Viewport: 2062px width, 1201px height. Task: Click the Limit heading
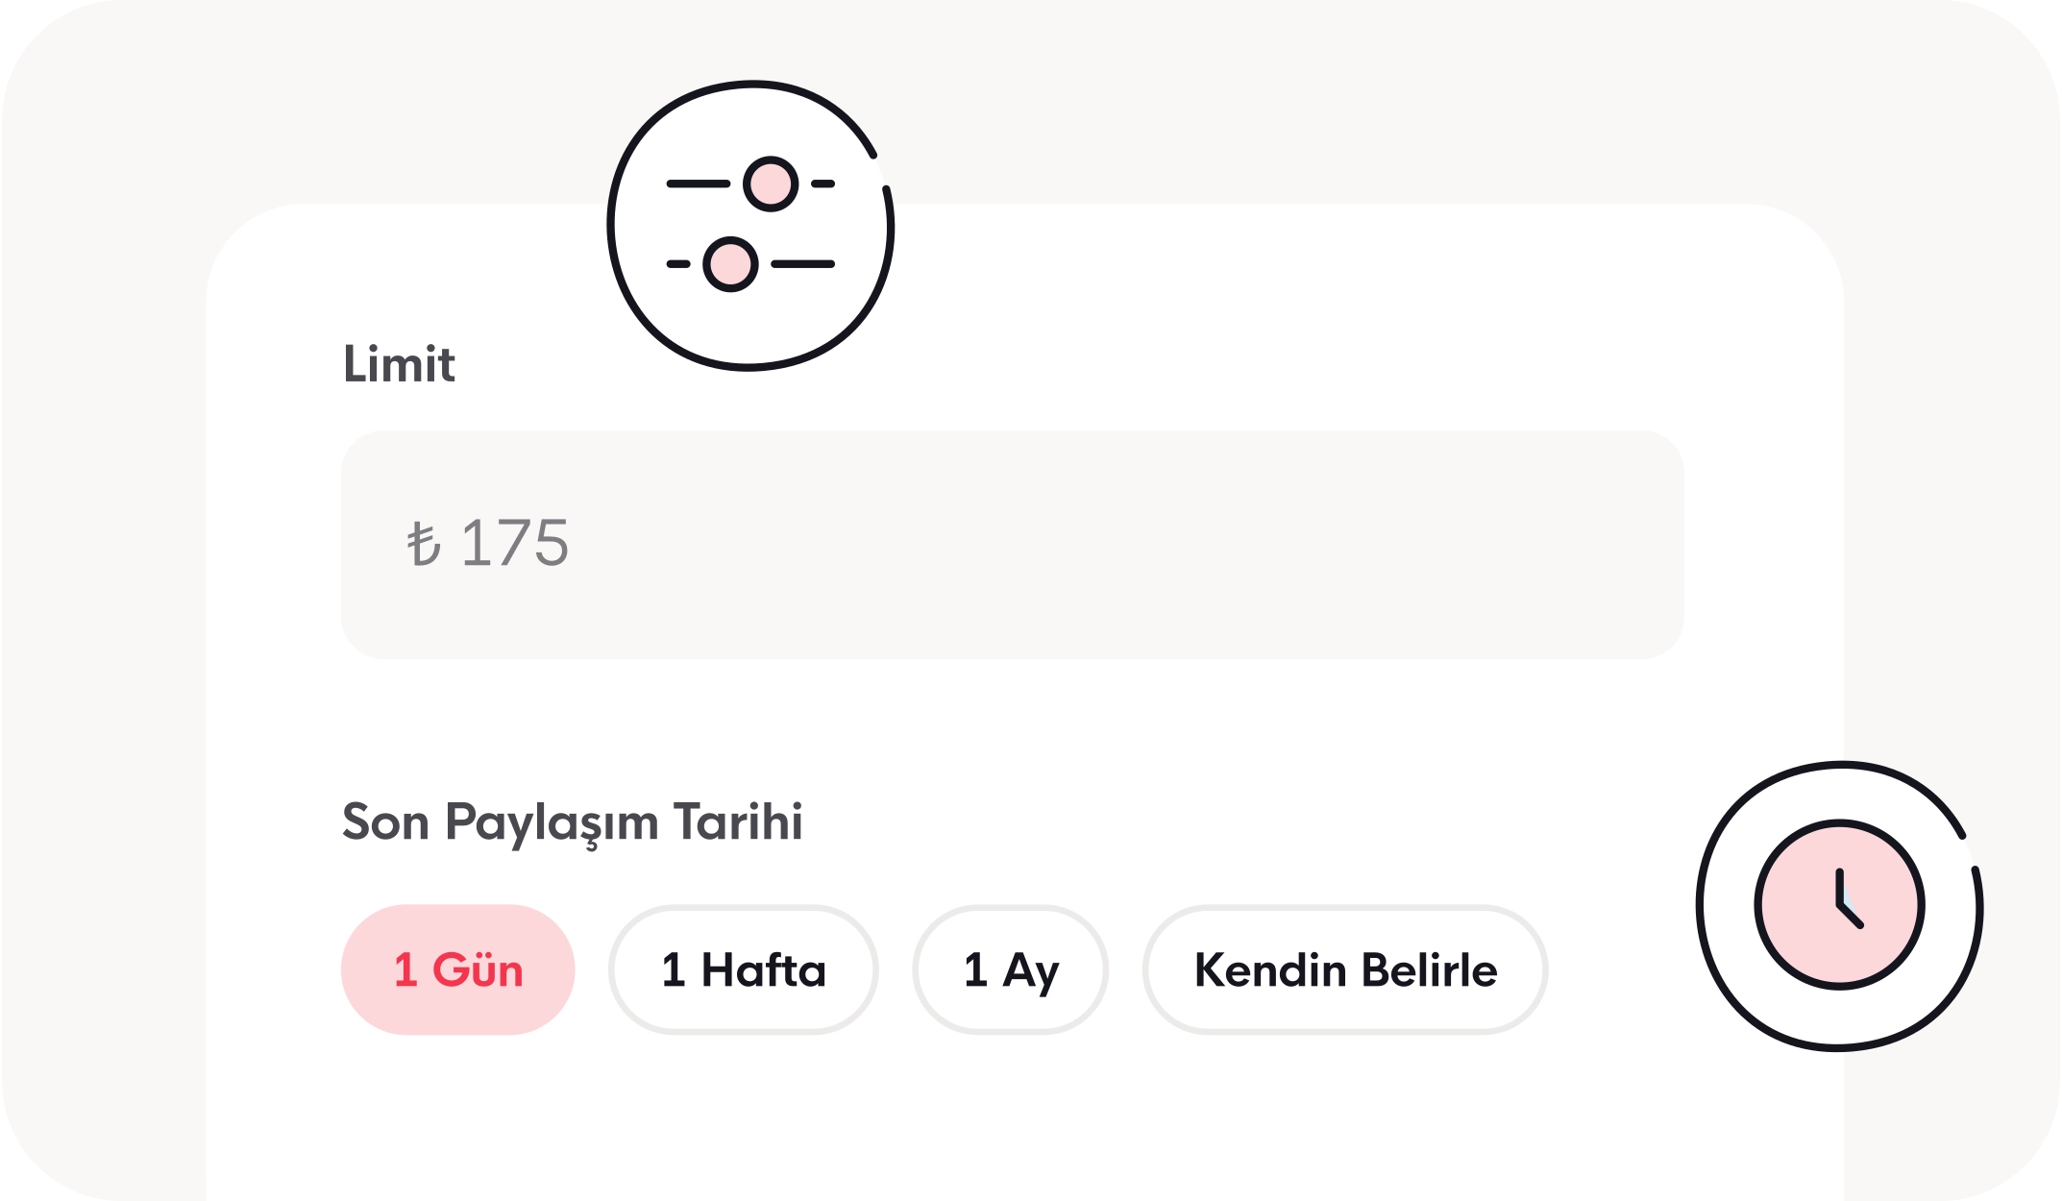[398, 365]
